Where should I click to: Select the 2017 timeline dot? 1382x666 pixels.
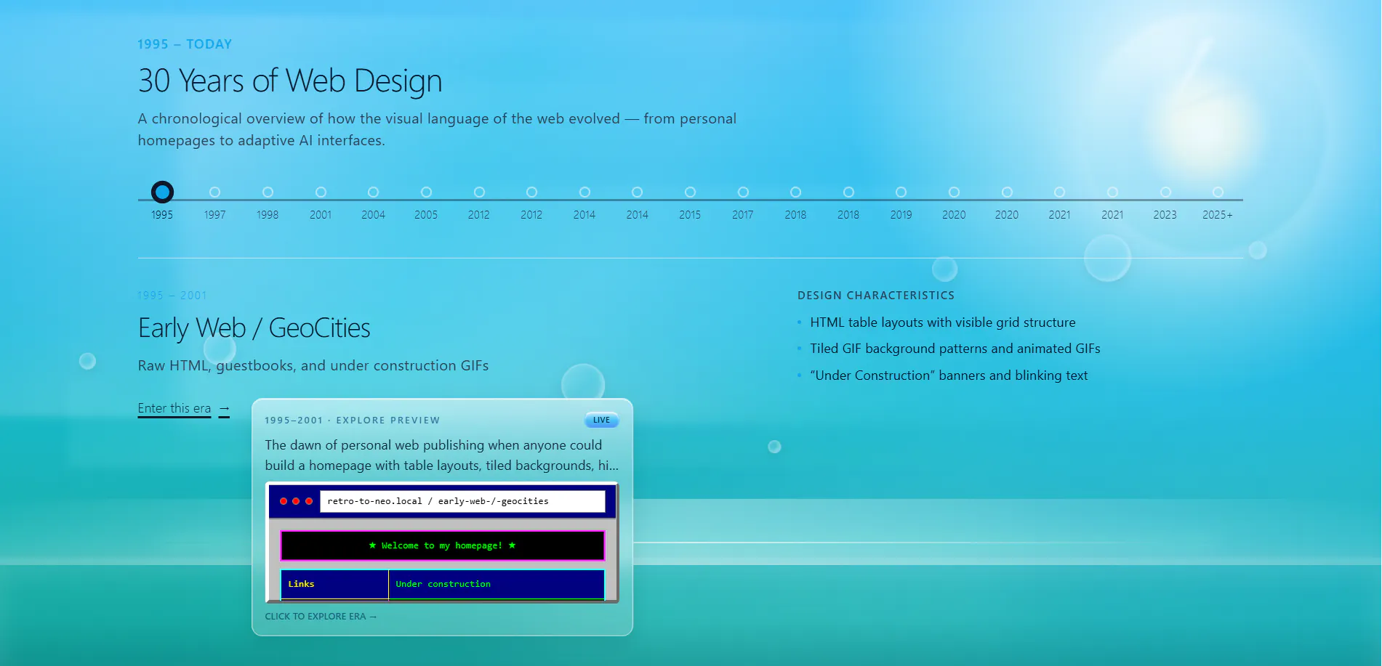pyautogui.click(x=743, y=192)
